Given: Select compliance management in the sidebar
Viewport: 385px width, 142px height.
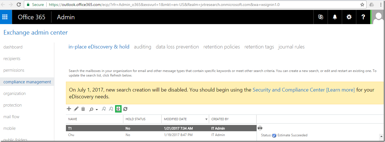Looking at the screenshot, I should pyautogui.click(x=27, y=82).
